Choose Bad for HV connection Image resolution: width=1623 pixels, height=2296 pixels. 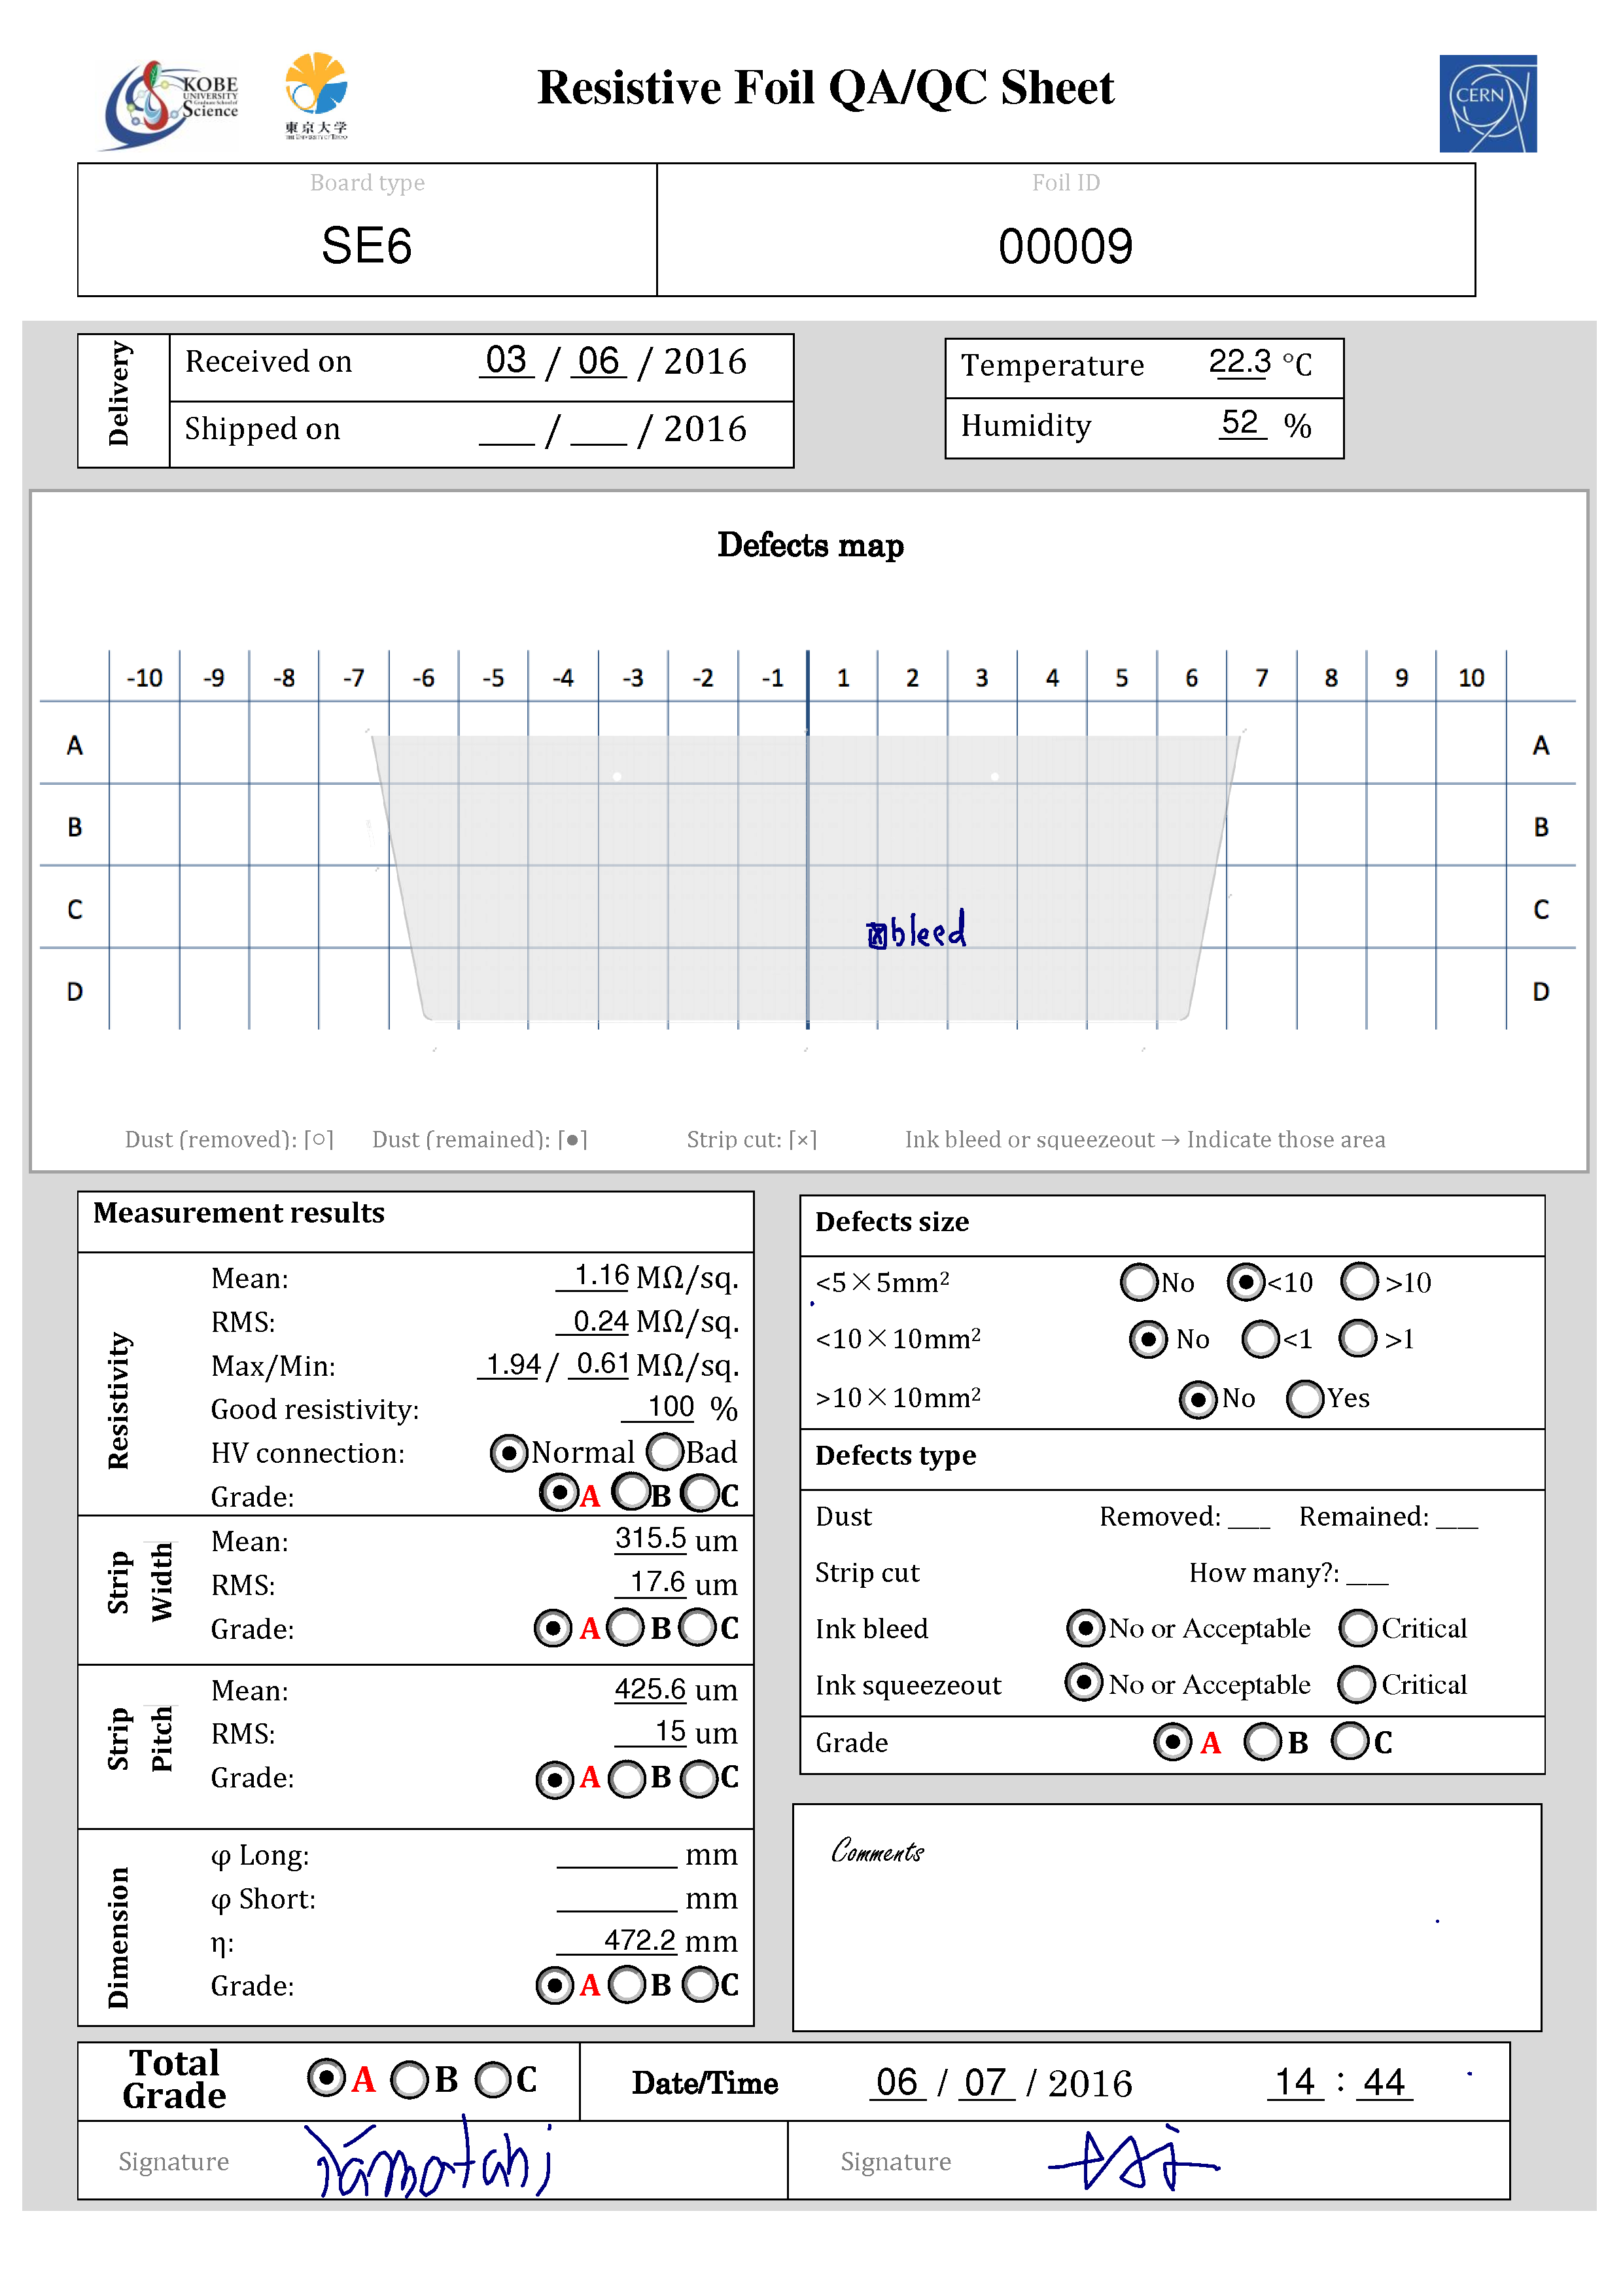[665, 1451]
